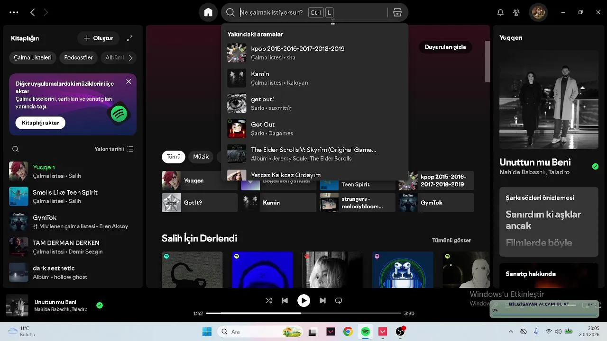Open Windows Start menu
607x341 pixels.
207,332
